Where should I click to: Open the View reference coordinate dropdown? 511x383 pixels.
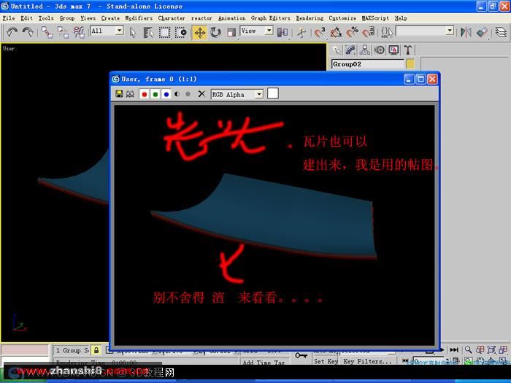[269, 31]
